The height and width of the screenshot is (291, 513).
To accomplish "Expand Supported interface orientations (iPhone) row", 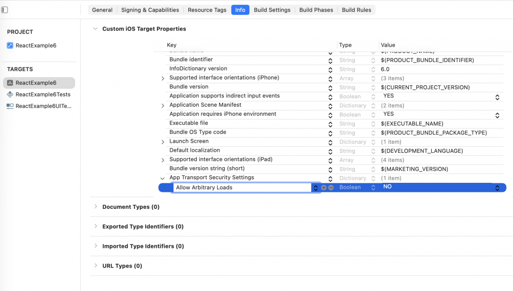I will coord(163,79).
